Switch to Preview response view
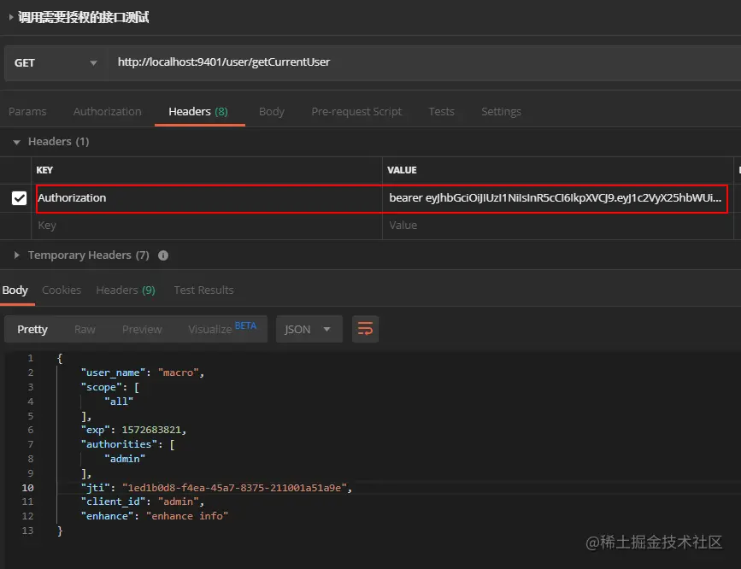 point(142,330)
